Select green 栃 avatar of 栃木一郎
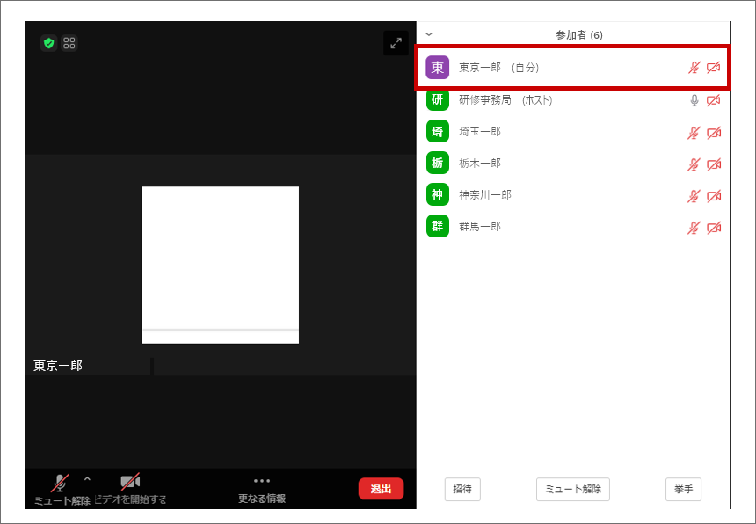Image resolution: width=756 pixels, height=524 pixels. pyautogui.click(x=437, y=163)
